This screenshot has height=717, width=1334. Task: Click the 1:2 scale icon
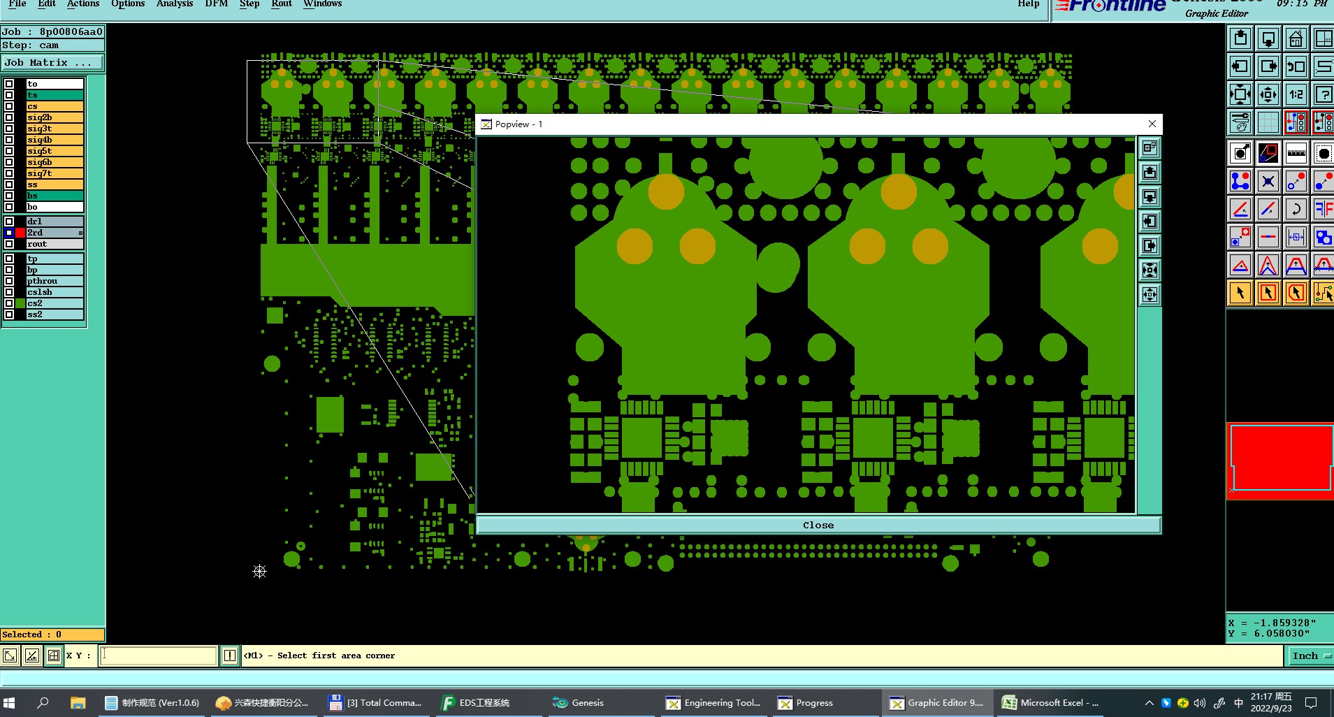click(x=1296, y=94)
